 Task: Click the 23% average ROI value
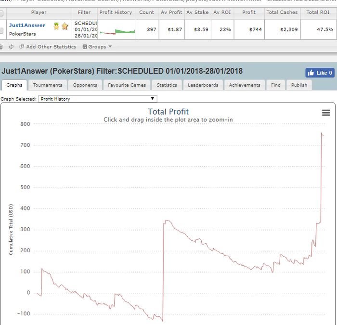pyautogui.click(x=225, y=29)
